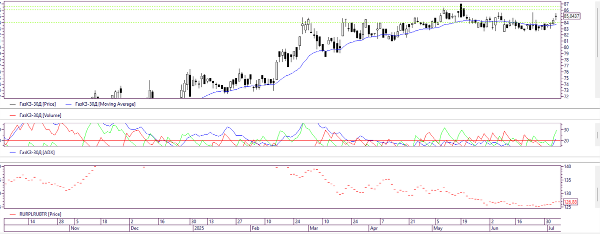Select the 126,88 price label
The width and height of the screenshot is (600, 234).
click(570, 202)
